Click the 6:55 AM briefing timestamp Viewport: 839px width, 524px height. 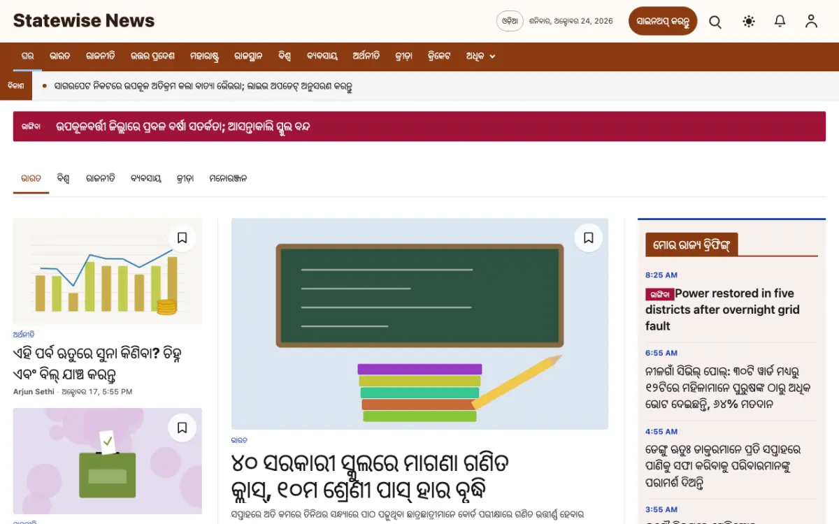coord(661,353)
